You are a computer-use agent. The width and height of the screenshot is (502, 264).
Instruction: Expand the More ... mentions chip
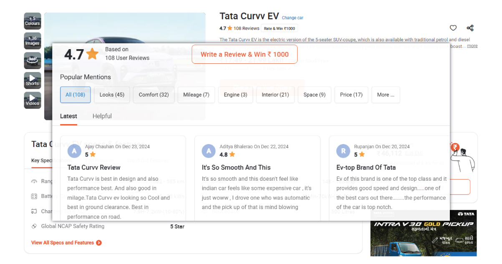[386, 95]
